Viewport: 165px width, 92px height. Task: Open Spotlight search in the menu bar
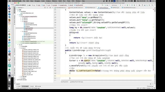click(147, 1)
